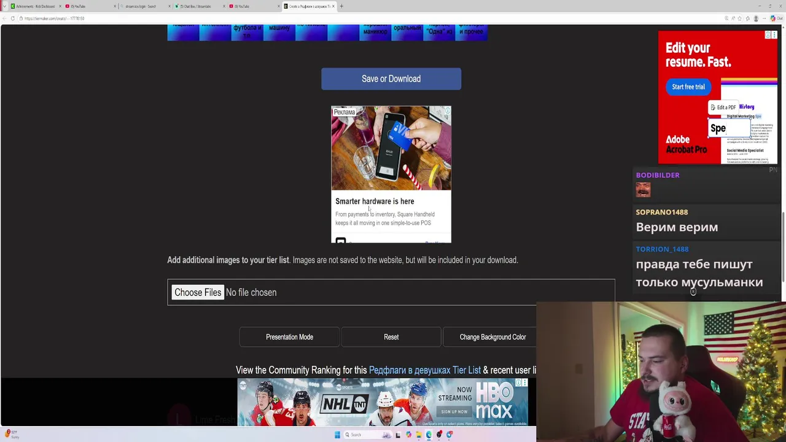This screenshot has width=786, height=442.
Task: Click the Choose Files button
Action: pos(198,292)
